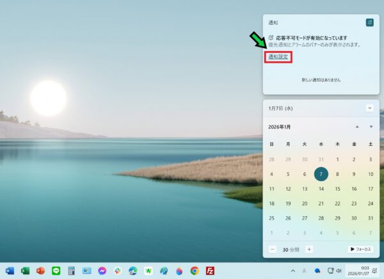Select date 11 in the calendar
Screen dimensions: 384x279
pyautogui.click(x=271, y=189)
